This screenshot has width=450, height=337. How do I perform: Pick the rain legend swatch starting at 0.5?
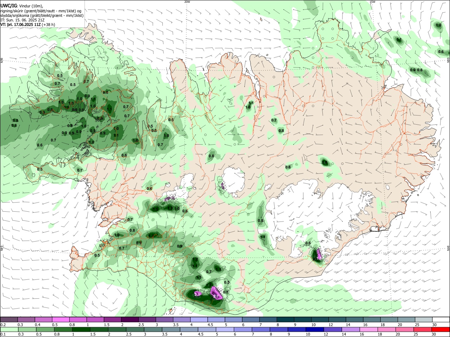click(45, 329)
